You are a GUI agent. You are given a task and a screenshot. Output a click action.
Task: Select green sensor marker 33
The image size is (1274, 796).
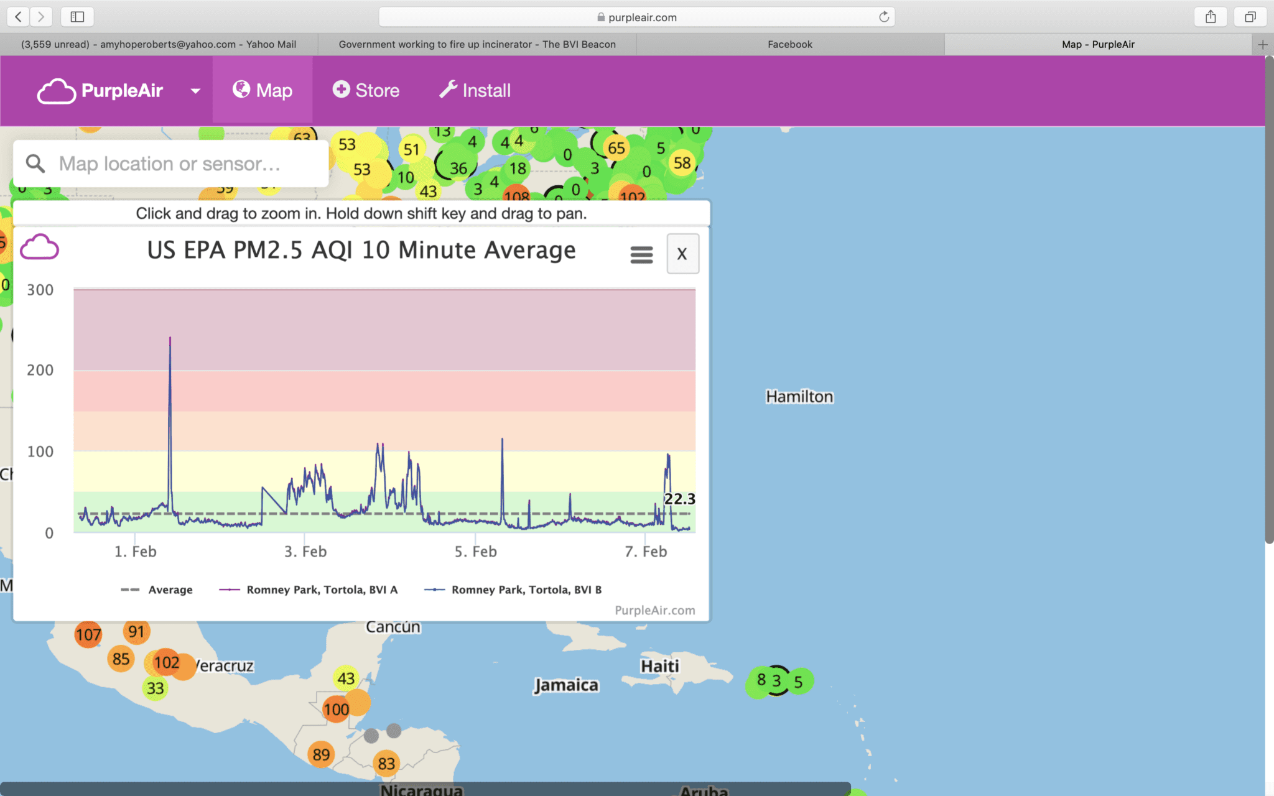pos(156,688)
